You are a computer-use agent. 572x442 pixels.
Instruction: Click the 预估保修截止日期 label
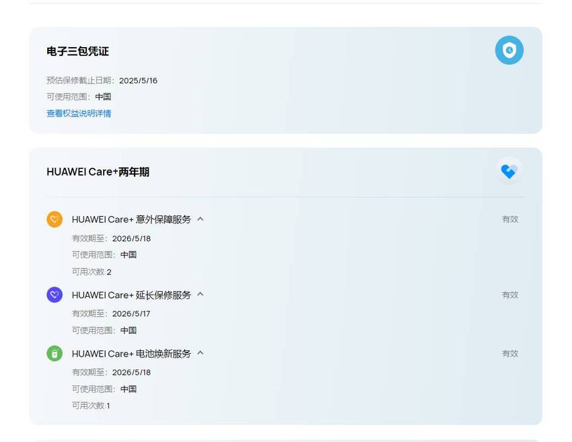81,81
